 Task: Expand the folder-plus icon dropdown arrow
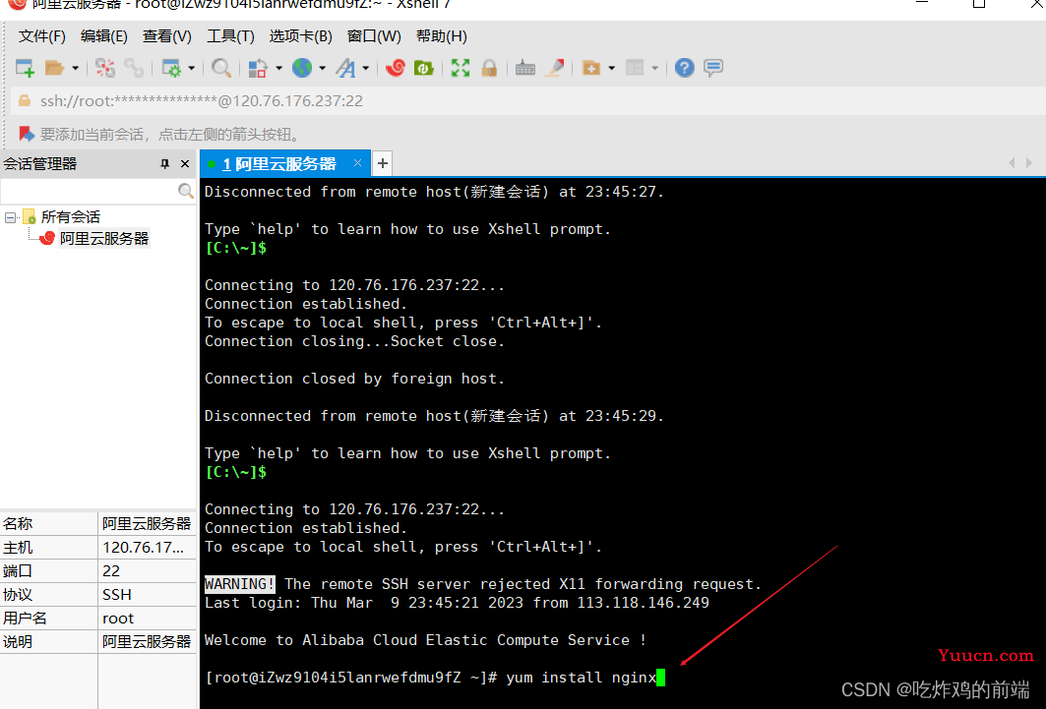point(612,68)
